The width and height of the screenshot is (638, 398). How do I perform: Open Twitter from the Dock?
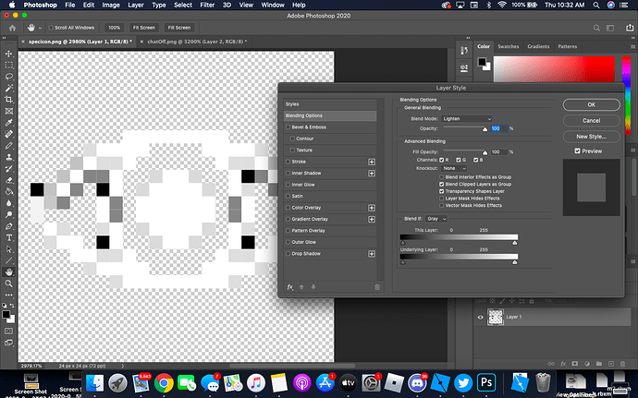tap(463, 382)
